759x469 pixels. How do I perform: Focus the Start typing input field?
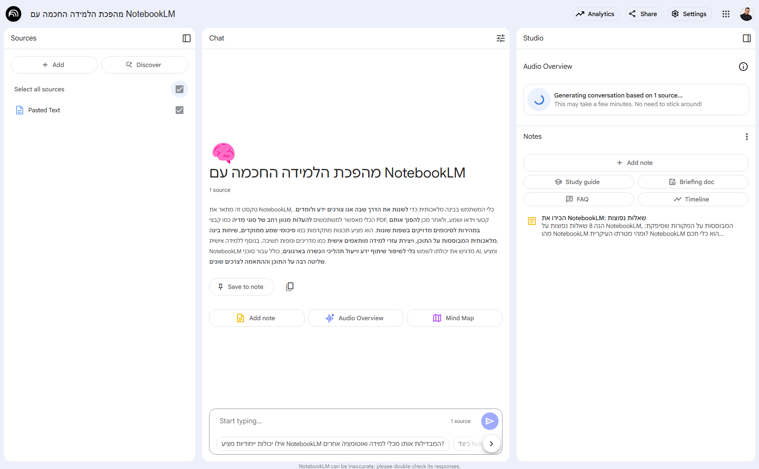[330, 421]
